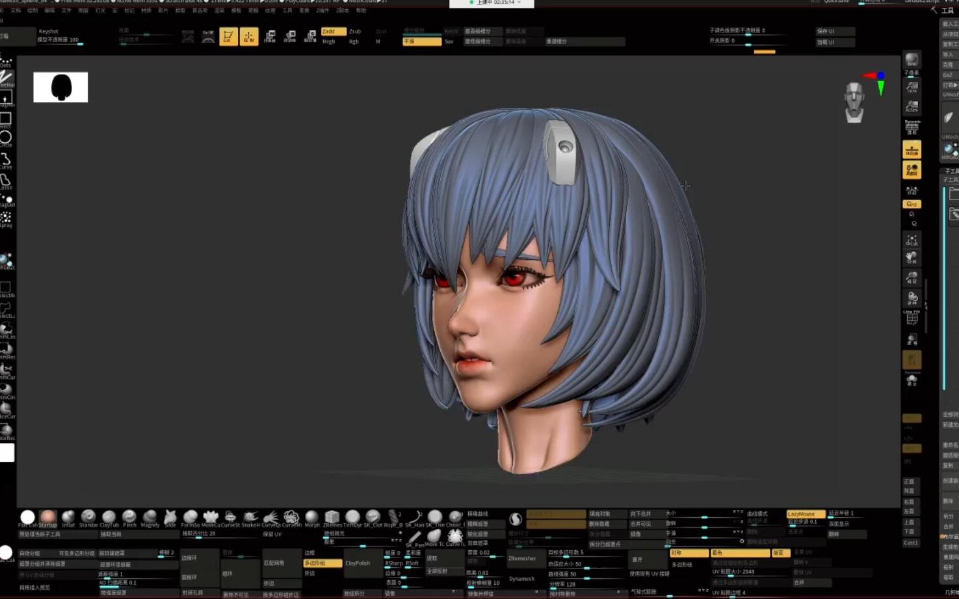Select the Spray stroke icon
Screen dimensions: 959x599
pyautogui.click(x=6, y=220)
